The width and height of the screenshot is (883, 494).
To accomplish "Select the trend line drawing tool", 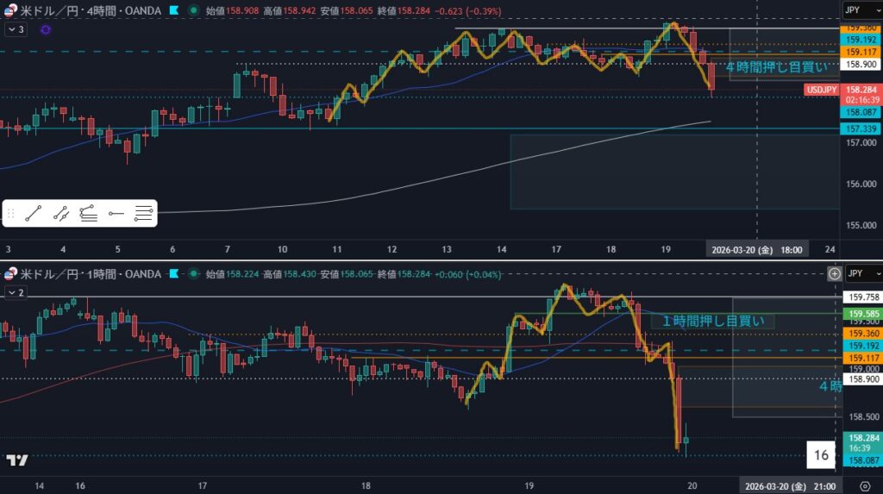I will 34,213.
